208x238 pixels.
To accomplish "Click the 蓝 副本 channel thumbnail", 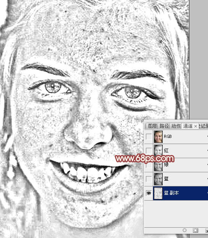I will click(158, 193).
